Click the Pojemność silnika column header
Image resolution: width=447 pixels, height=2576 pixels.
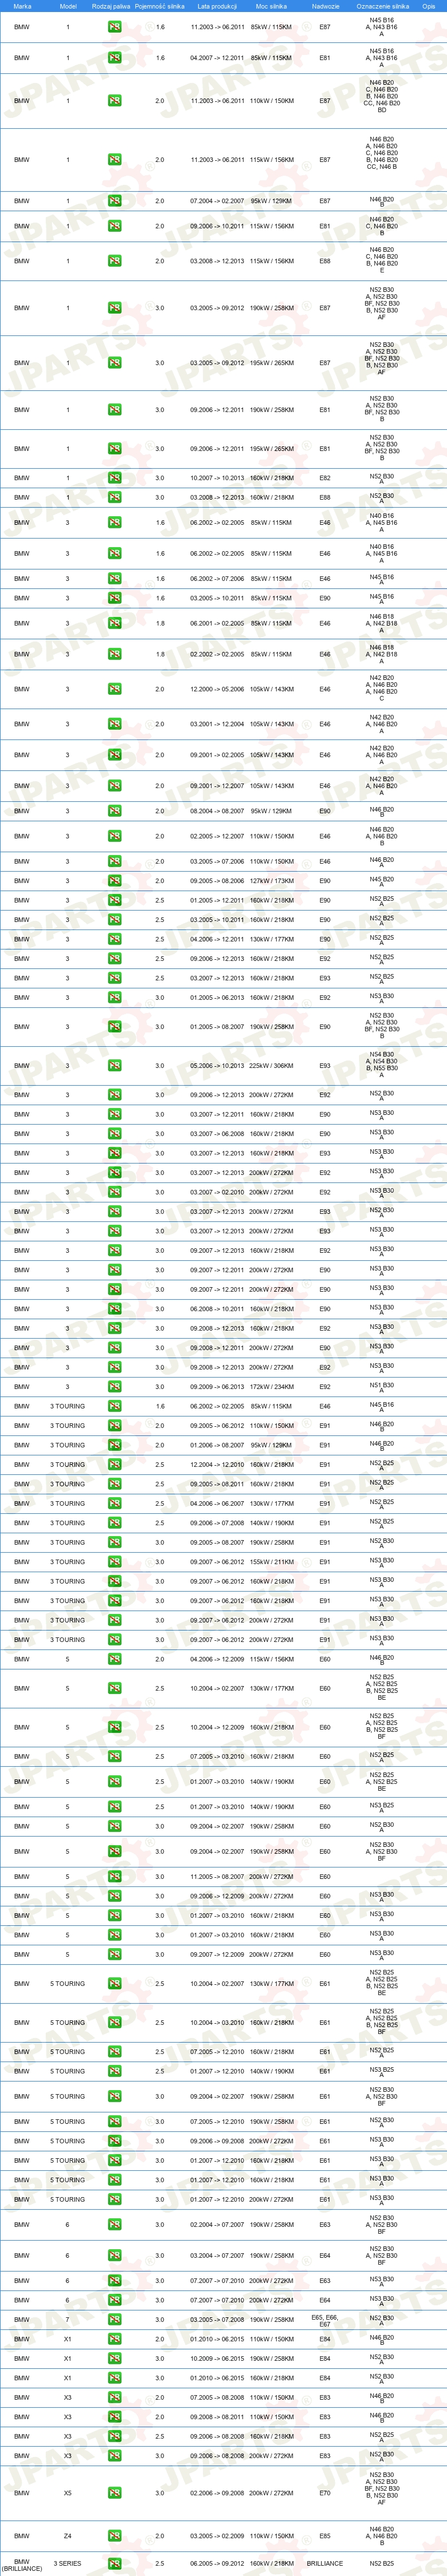pos(159,6)
